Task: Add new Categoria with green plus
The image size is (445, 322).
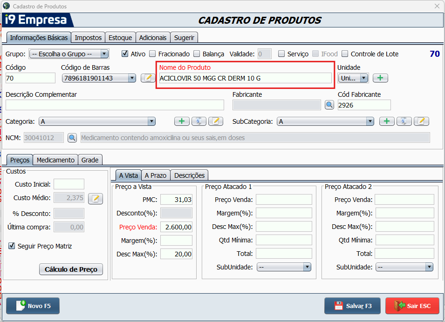Action: coord(182,121)
